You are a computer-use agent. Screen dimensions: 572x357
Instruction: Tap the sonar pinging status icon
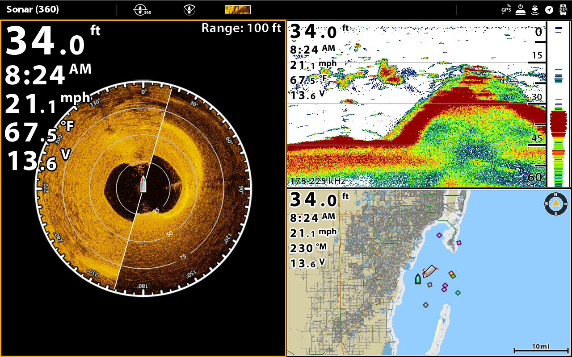click(x=535, y=9)
